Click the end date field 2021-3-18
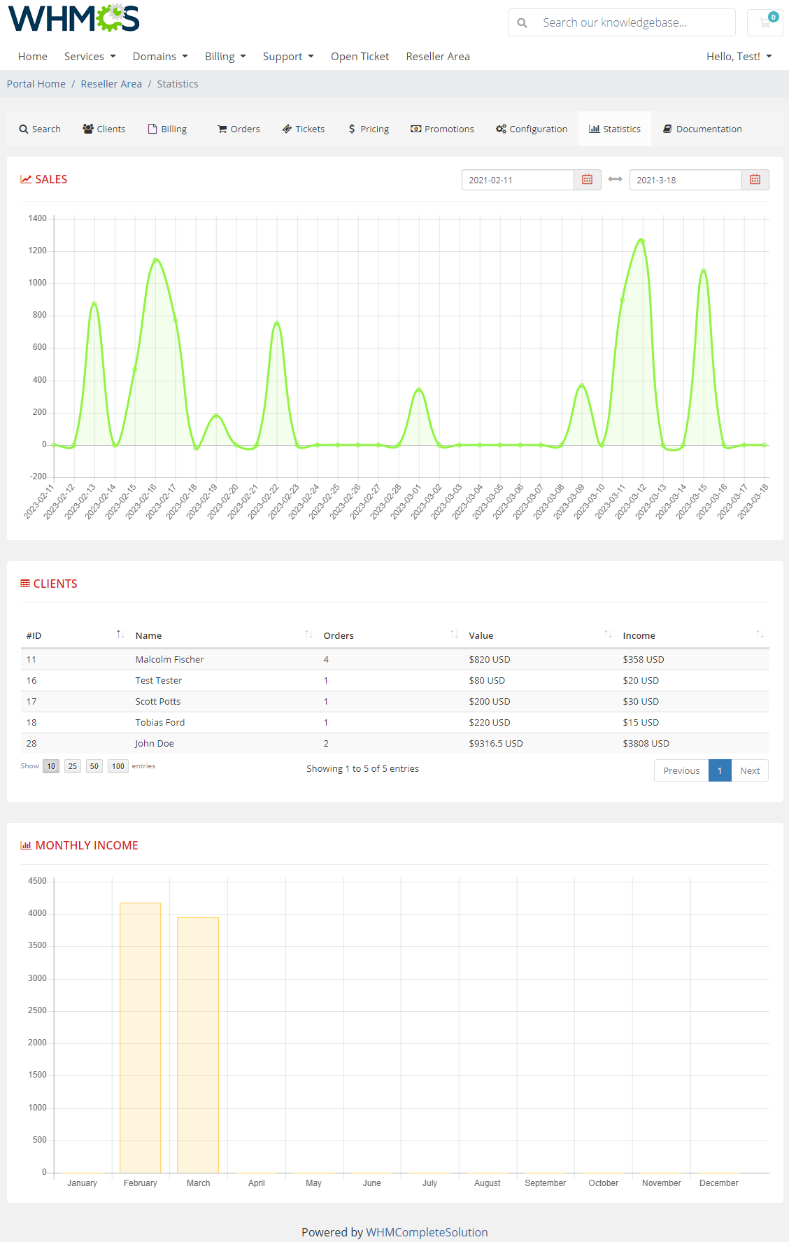 (685, 180)
